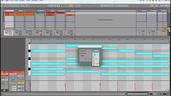Click the Korg A.66 orange Sends knob
The image size is (171, 96).
pos(68,32)
